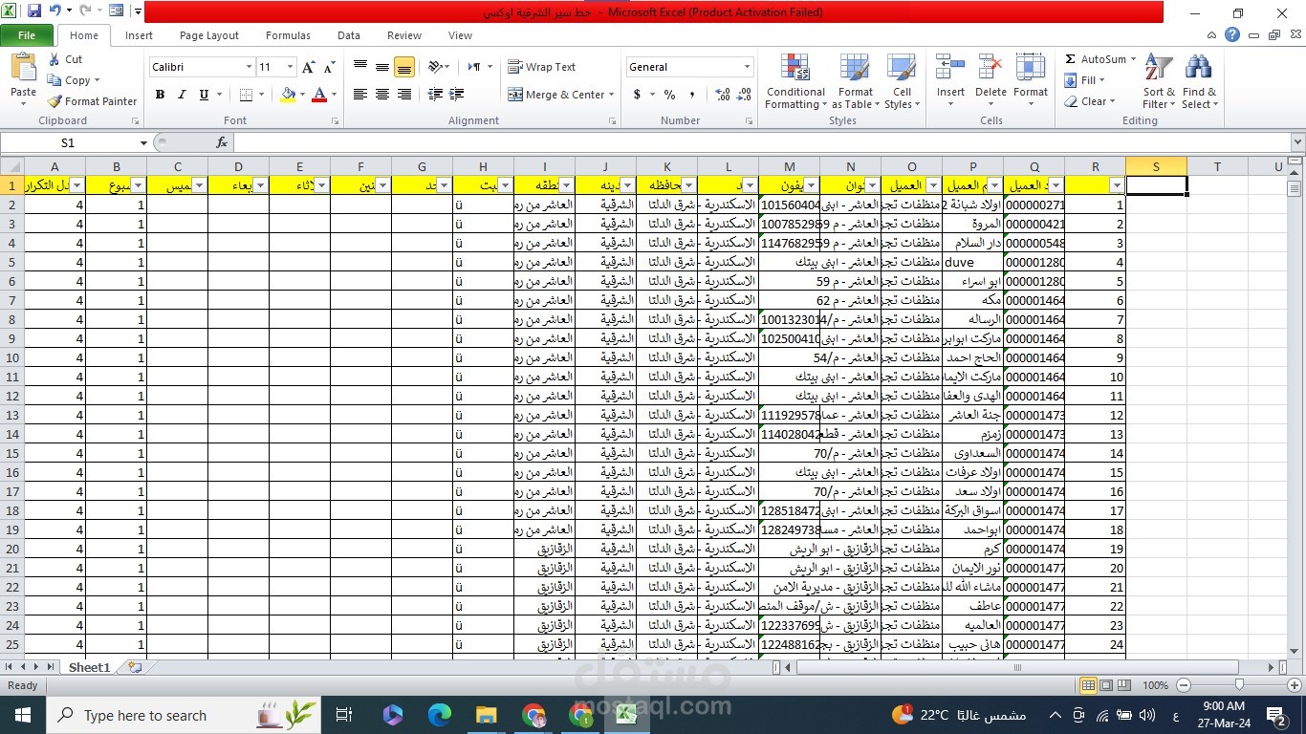Click Decrease Decimal icon
Screen dimensions: 1306x734
745,95
